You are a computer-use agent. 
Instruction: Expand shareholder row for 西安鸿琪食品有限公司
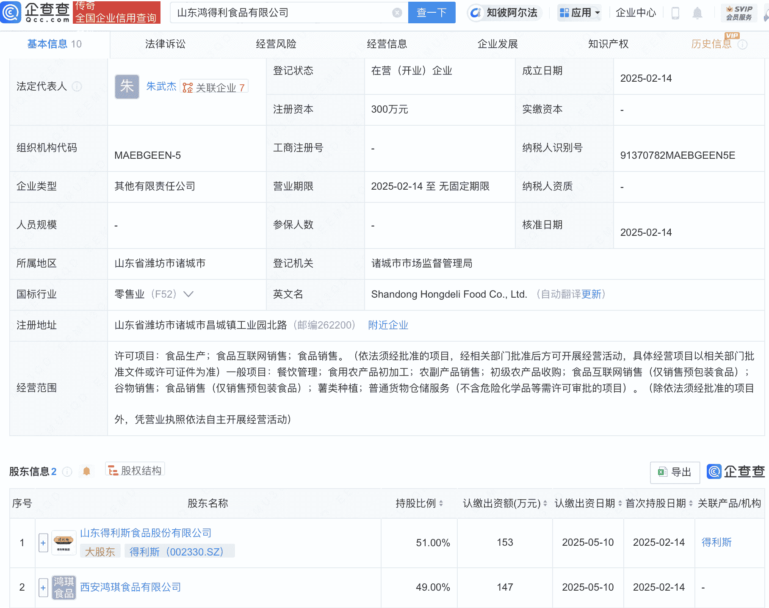(x=43, y=587)
